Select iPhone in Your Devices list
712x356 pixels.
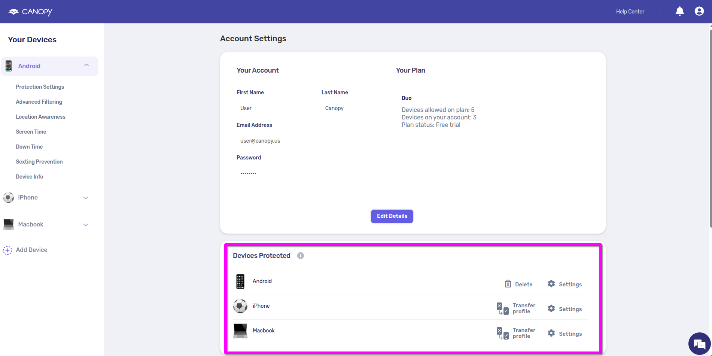click(28, 197)
